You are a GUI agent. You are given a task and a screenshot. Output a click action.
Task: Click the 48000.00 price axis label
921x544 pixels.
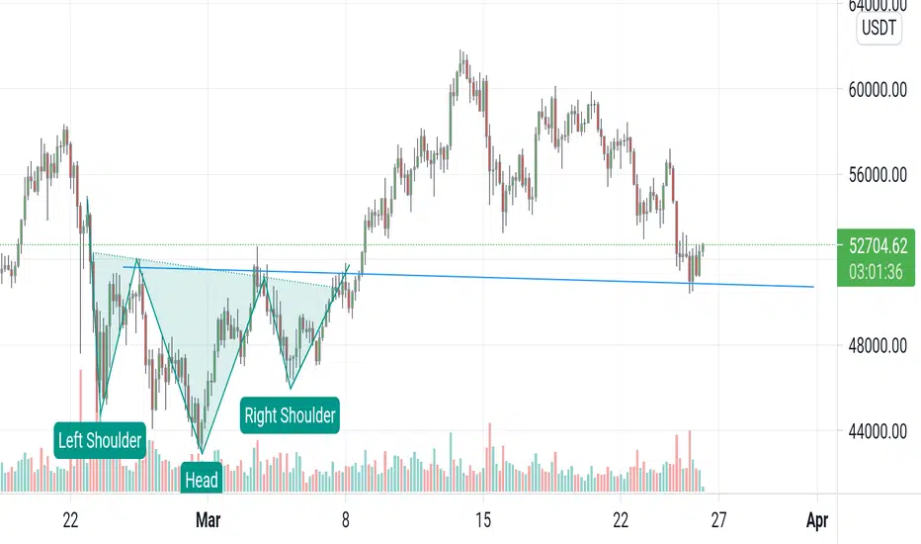(878, 346)
